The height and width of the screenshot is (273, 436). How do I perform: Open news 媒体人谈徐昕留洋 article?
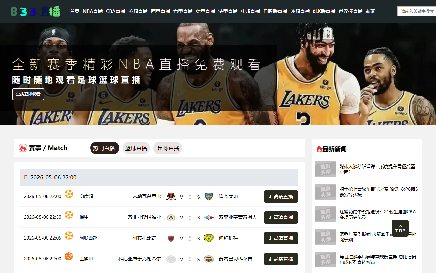click(377, 169)
